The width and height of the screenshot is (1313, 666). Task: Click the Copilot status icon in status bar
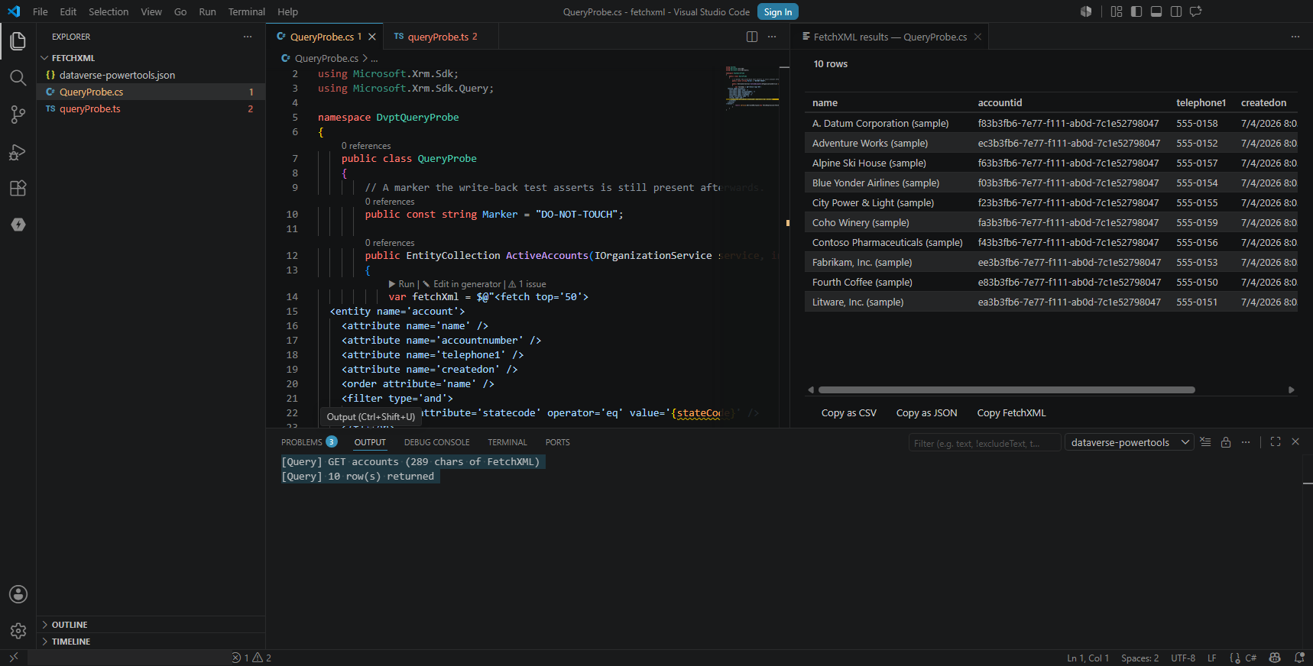[1275, 658]
